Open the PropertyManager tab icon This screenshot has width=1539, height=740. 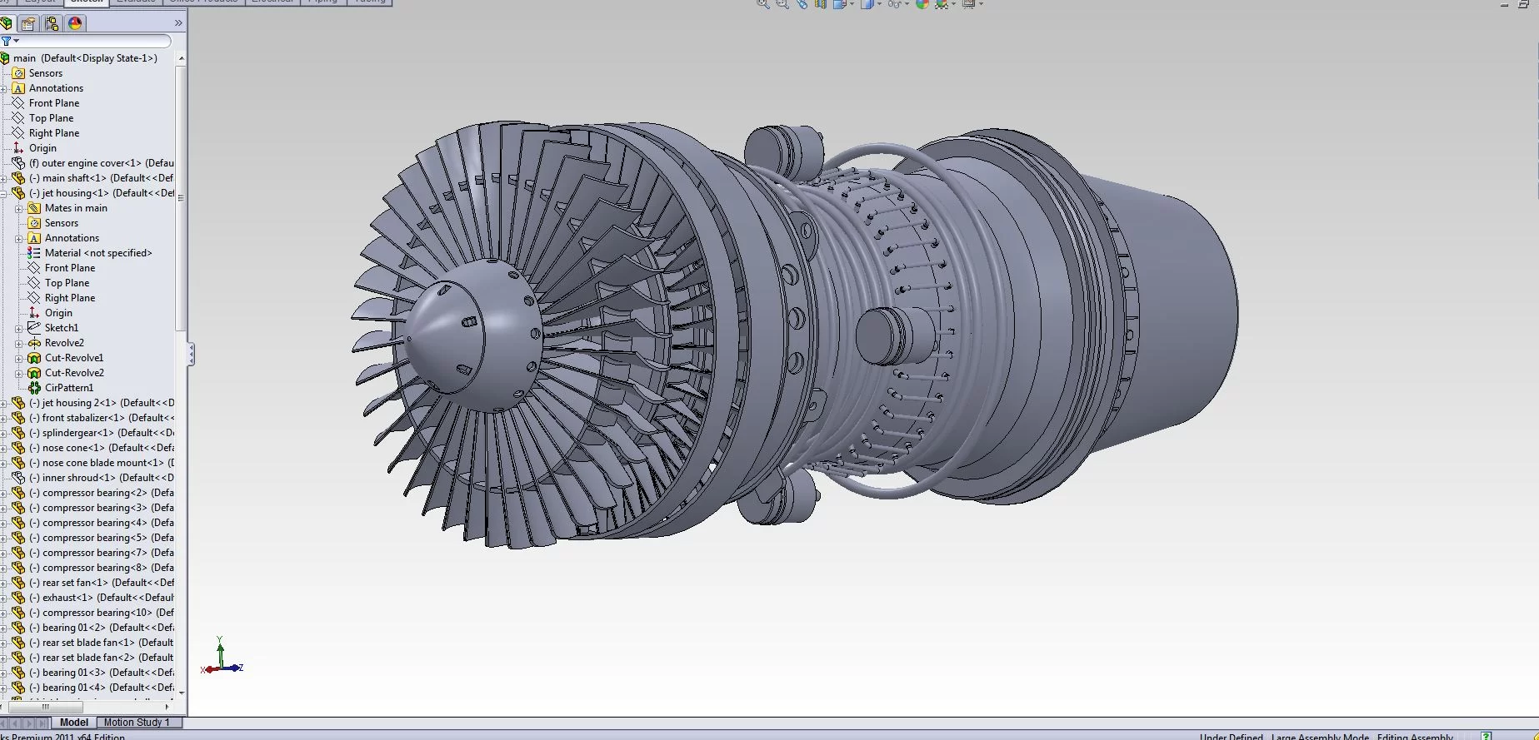tap(28, 23)
